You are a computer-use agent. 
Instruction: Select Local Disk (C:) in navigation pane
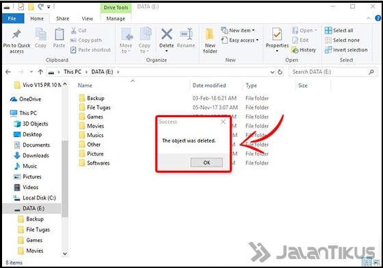click(x=35, y=198)
